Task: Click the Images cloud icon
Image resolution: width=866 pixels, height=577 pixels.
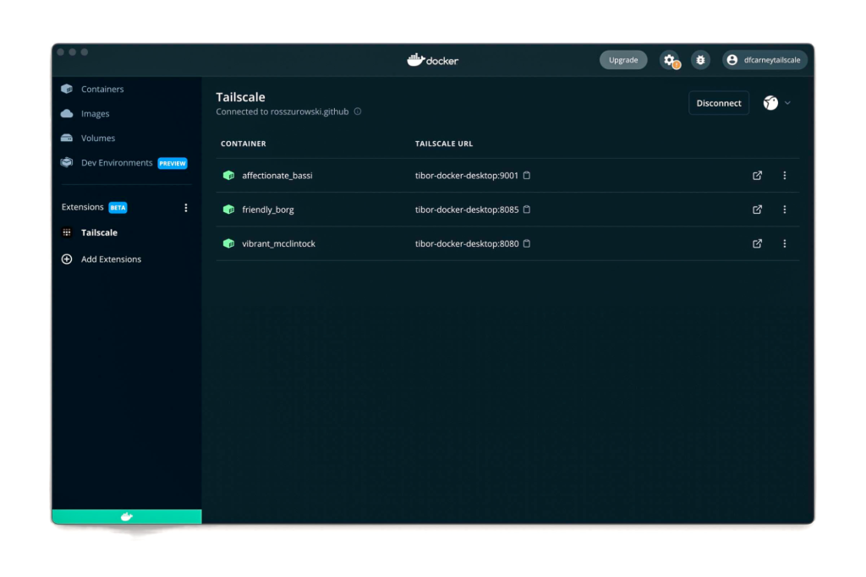Action: 67,114
